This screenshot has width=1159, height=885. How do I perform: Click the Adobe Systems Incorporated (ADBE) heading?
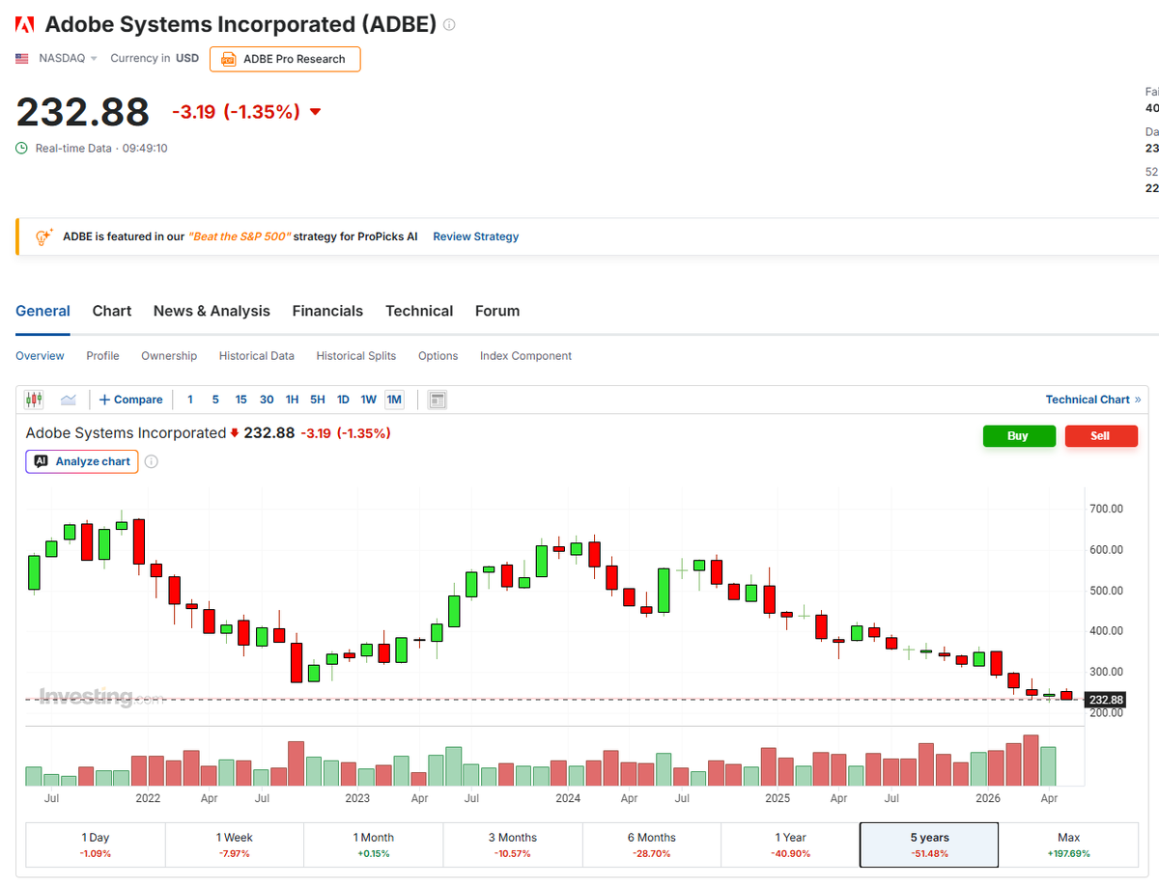coord(240,25)
